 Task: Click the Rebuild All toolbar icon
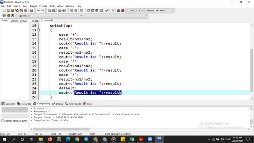pos(101,11)
